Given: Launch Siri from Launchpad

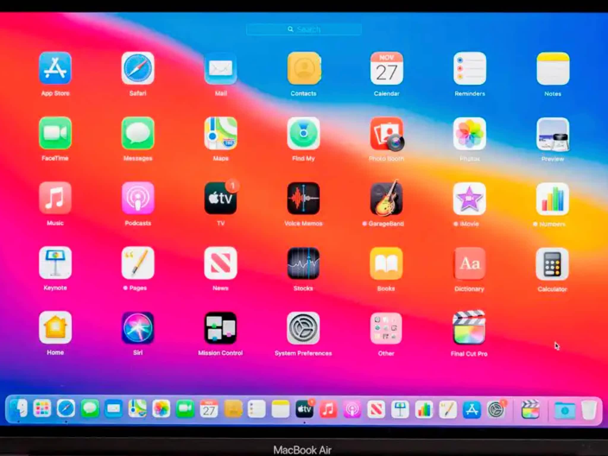Looking at the screenshot, I should tap(138, 328).
